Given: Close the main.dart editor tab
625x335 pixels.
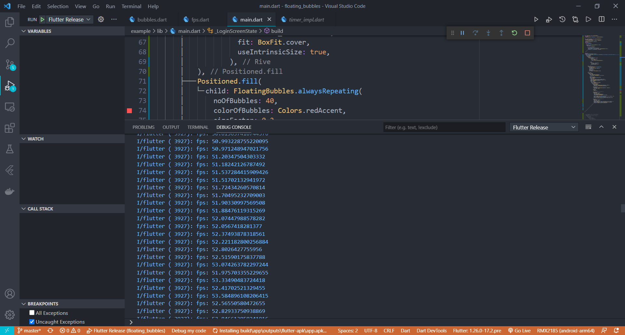Looking at the screenshot, I should (x=269, y=20).
